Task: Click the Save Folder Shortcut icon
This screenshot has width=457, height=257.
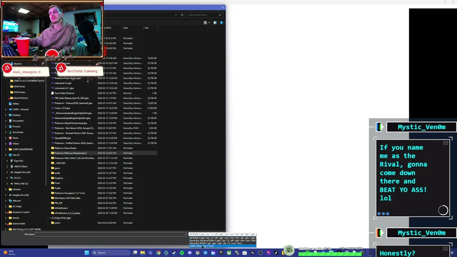Action: click(x=52, y=93)
